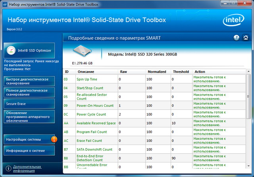
Task: Sort by the Raw column header
Action: [x=123, y=72]
